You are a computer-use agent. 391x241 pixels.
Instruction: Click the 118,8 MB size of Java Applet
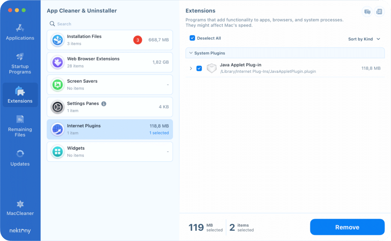tap(371, 68)
